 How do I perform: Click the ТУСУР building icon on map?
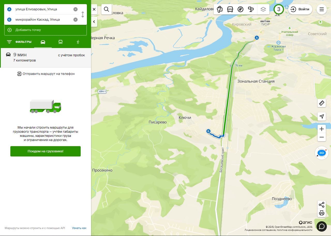(x=265, y=21)
